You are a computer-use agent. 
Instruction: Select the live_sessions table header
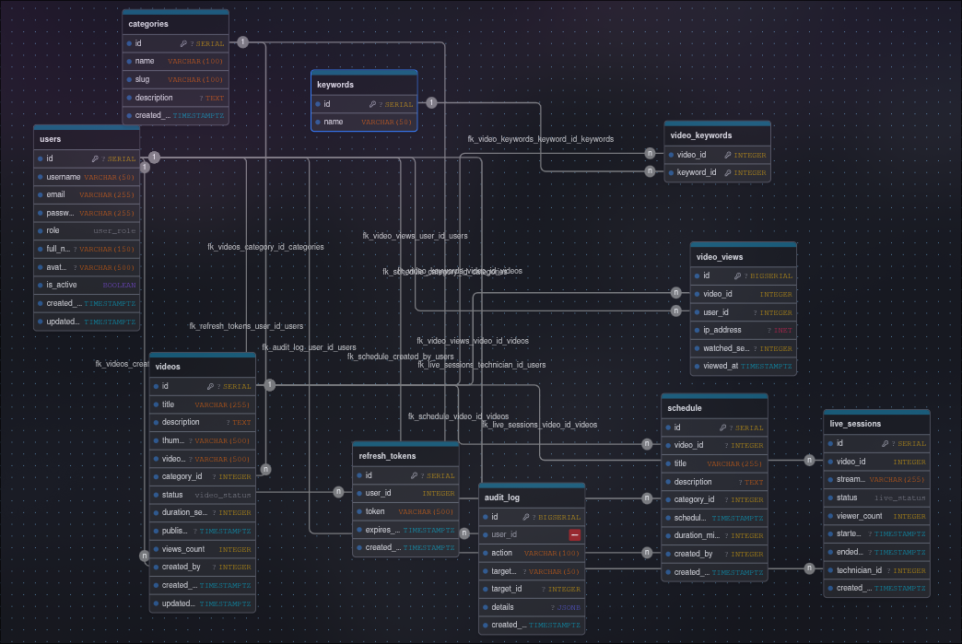(x=876, y=425)
